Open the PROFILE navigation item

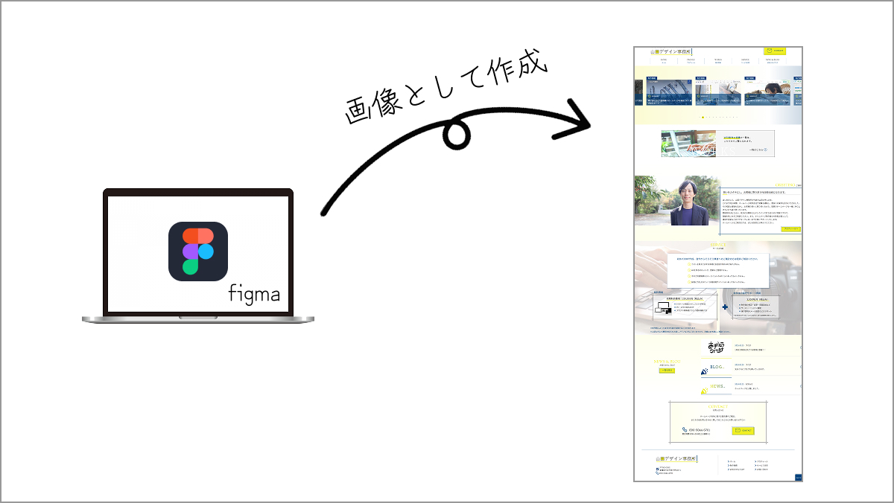(691, 61)
